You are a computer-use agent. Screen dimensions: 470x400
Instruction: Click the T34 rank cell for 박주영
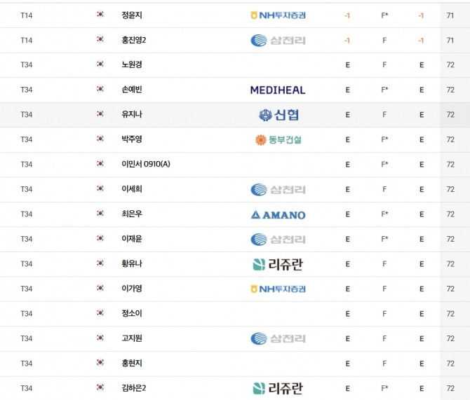(x=27, y=140)
